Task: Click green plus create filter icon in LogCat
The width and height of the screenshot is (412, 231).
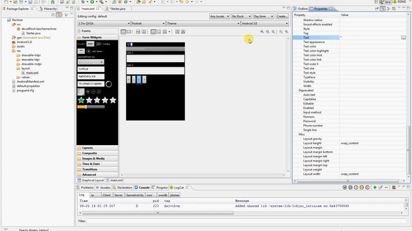Action: (x=375, y=187)
